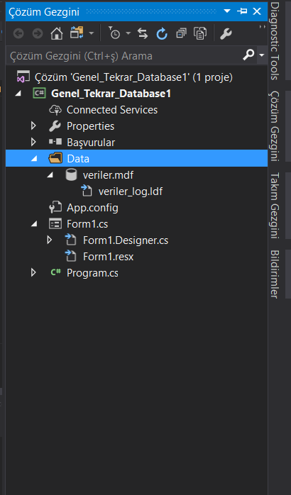Click the solution and folder view switch icon
Screen dimensions: 291x495
click(77, 33)
